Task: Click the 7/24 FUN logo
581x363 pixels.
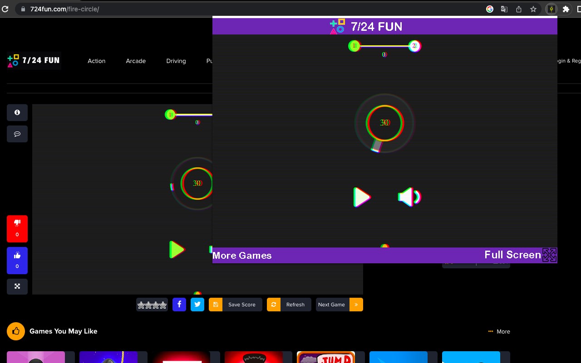Action: pyautogui.click(x=33, y=60)
